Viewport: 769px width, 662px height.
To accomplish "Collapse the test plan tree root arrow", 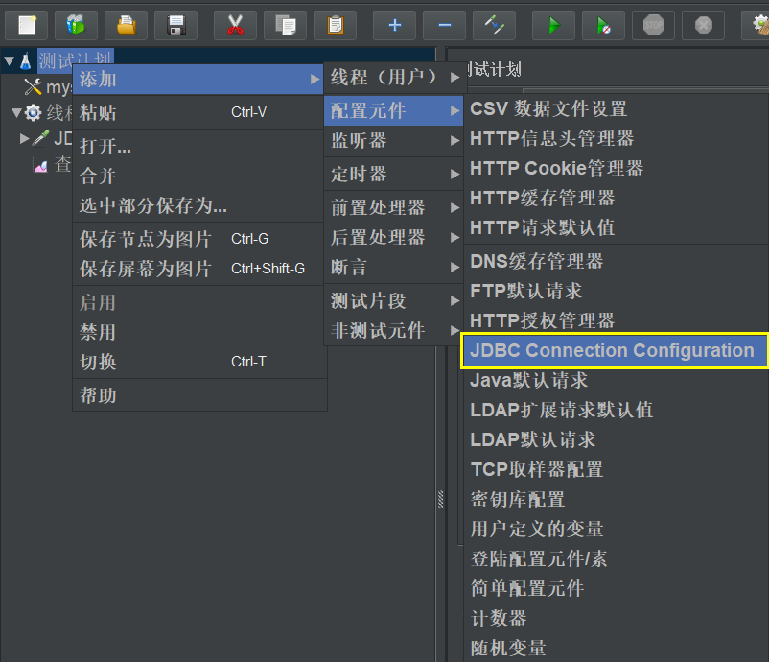I will pos(10,60).
